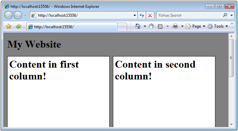This screenshot has width=238, height=131.
Task: Click the hand panning icon
Action: pos(151,26)
